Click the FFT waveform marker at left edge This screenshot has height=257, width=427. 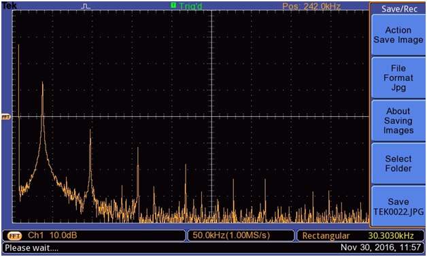(6, 117)
